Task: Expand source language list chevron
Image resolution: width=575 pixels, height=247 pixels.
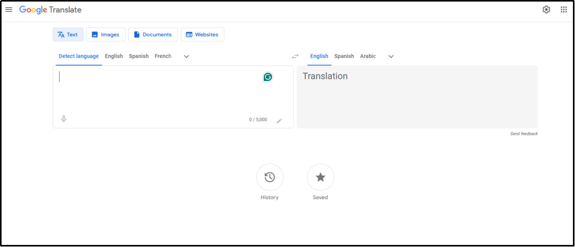Action: pos(186,57)
